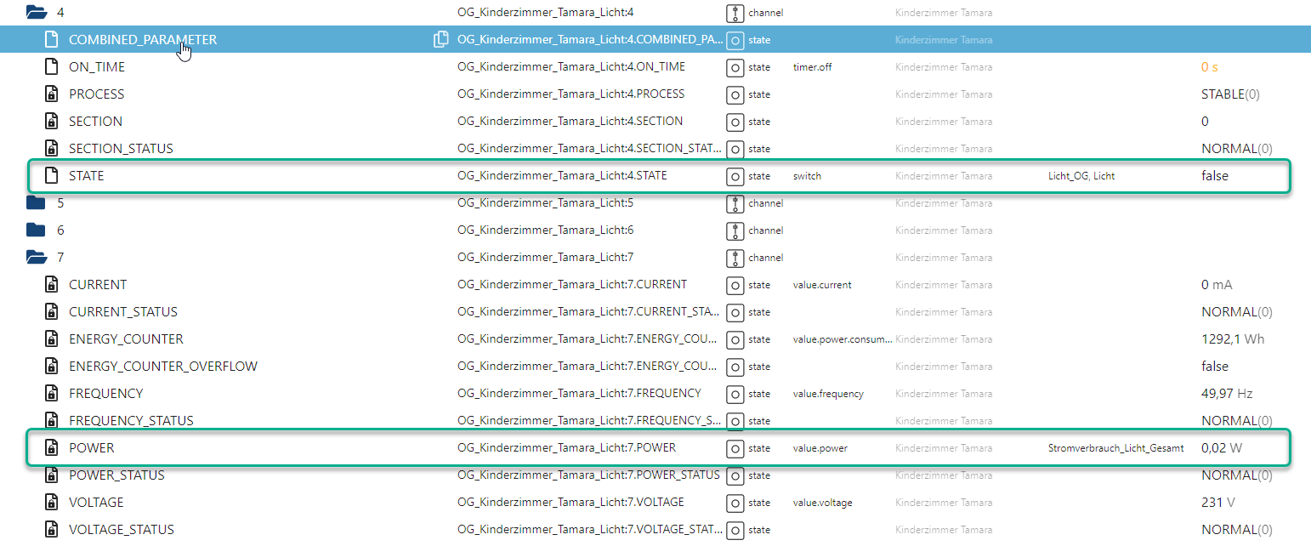Expand the closed folder 6
Image resolution: width=1311 pixels, height=546 pixels.
coord(36,230)
